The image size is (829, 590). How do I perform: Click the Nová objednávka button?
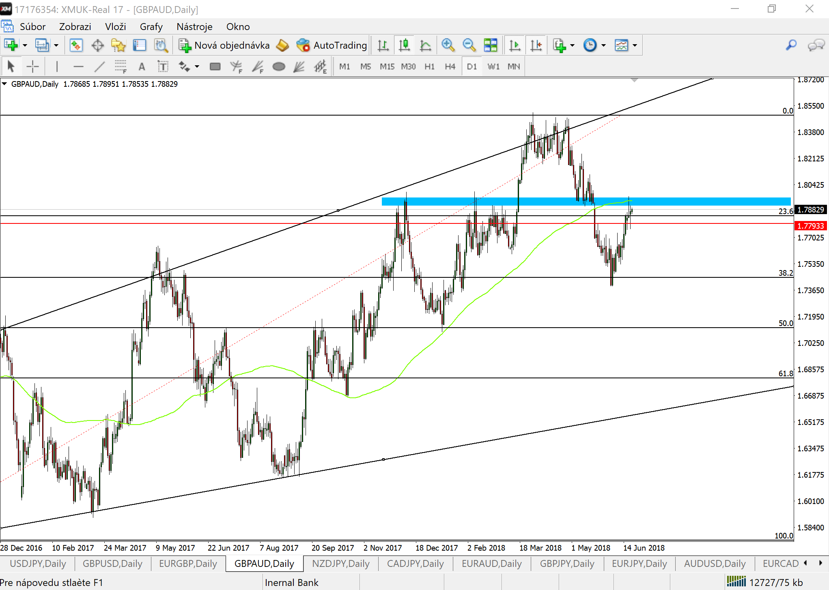coord(224,45)
